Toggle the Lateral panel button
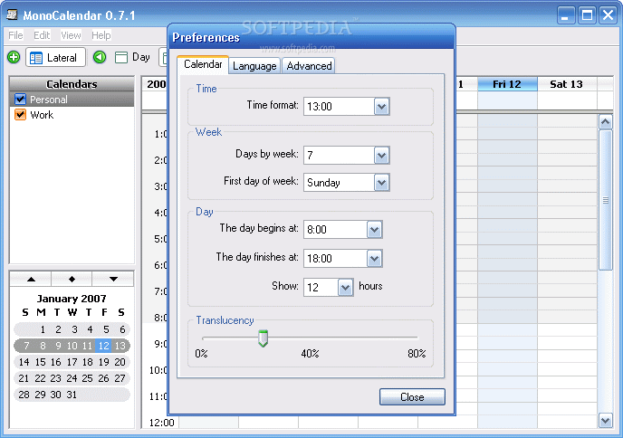 [55, 57]
